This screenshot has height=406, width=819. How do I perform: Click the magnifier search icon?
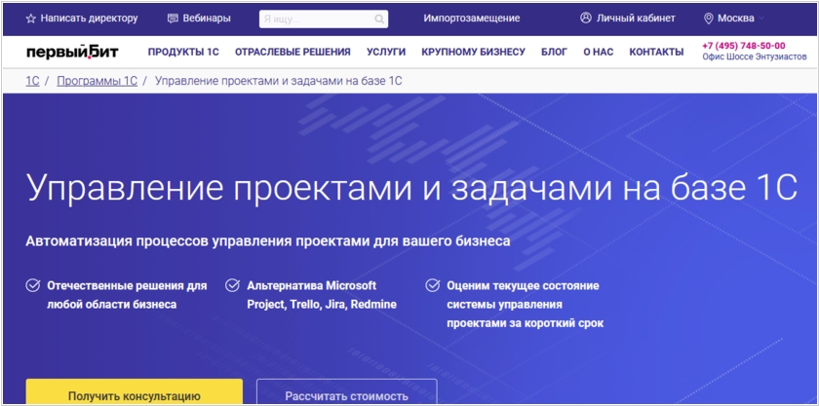click(379, 19)
